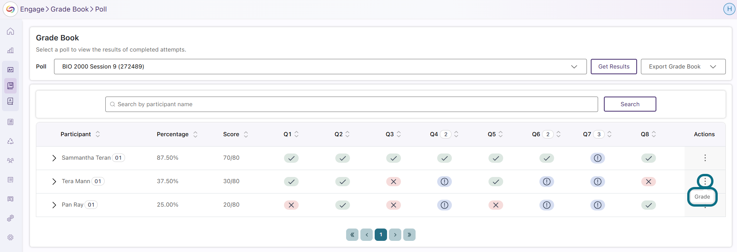
Task: Open the settings gear sidebar icon
Action: [10, 237]
